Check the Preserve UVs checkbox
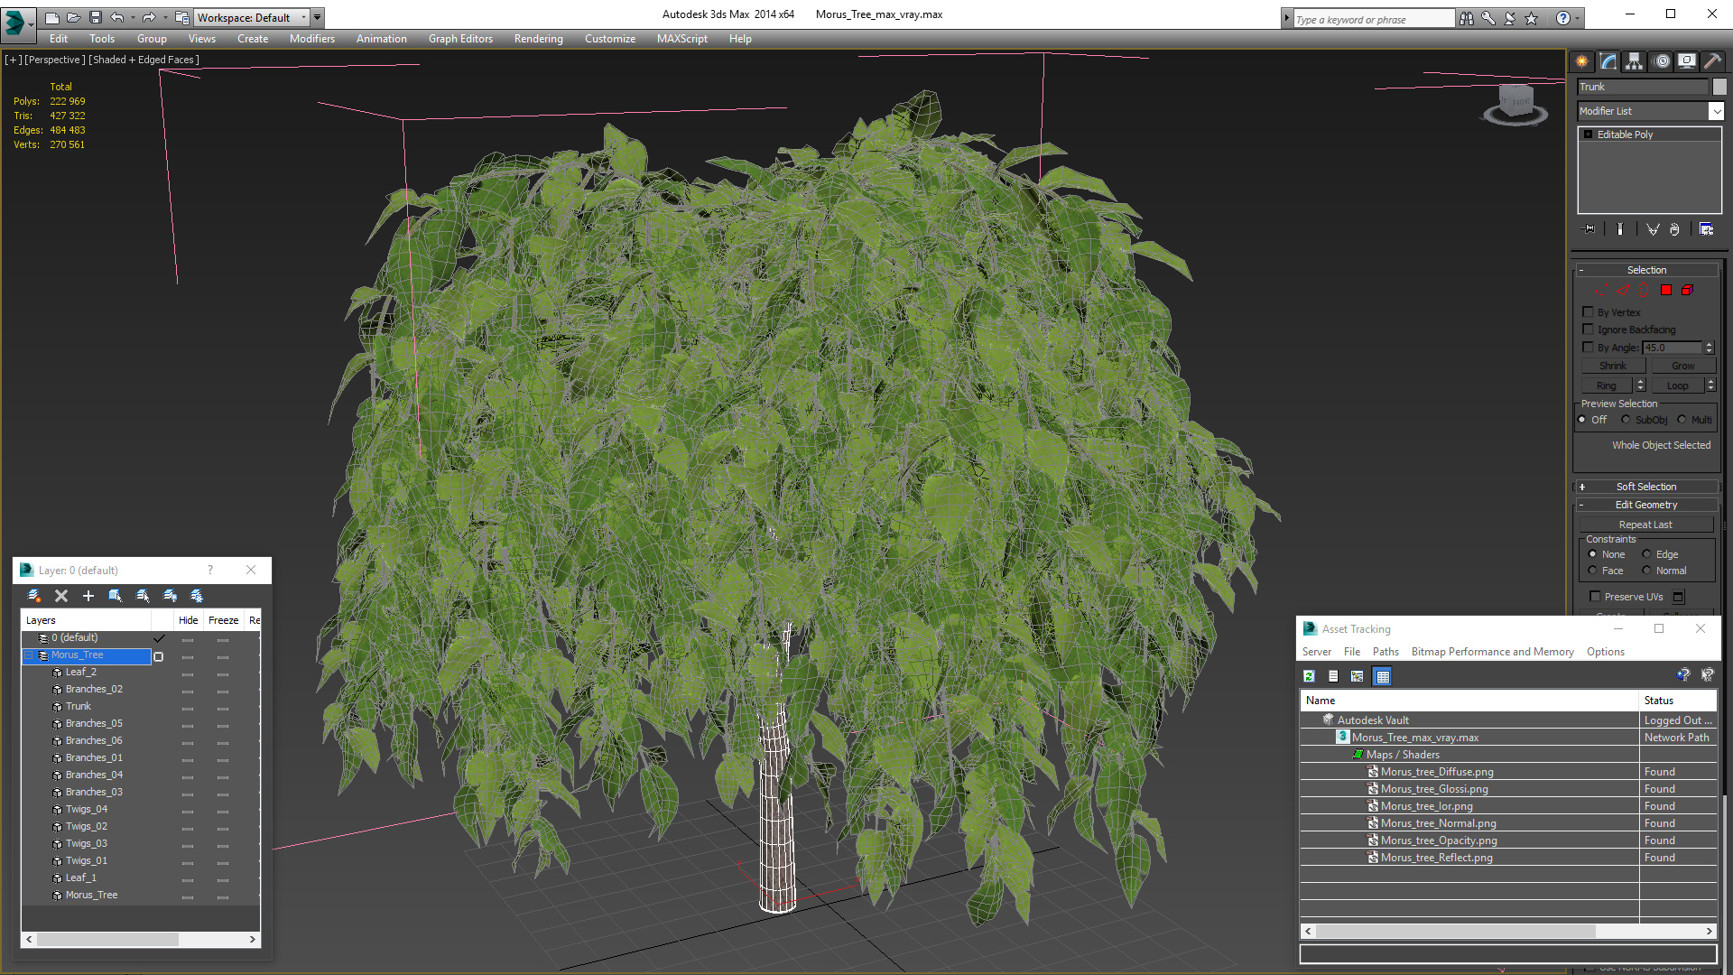This screenshot has width=1733, height=975. tap(1595, 597)
